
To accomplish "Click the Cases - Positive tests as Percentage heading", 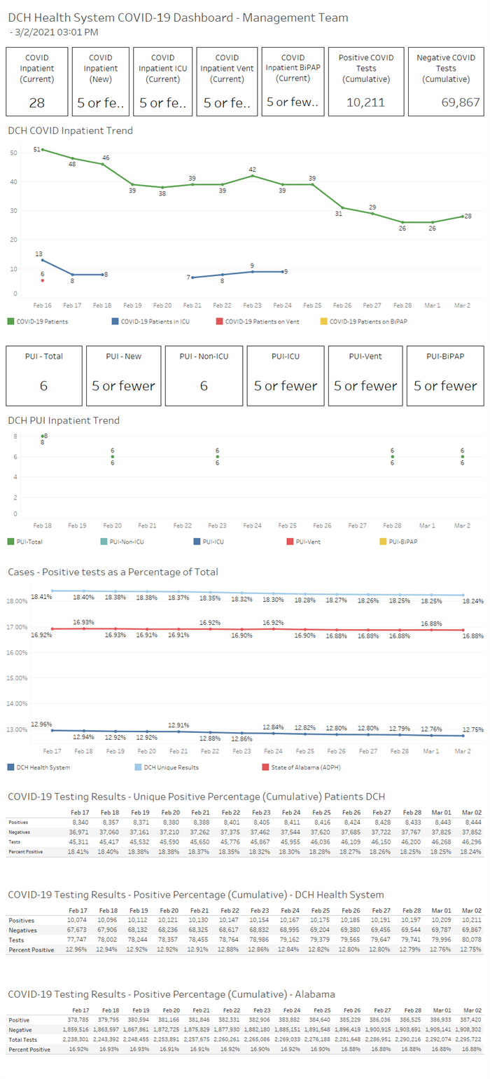I will pyautogui.click(x=113, y=572).
